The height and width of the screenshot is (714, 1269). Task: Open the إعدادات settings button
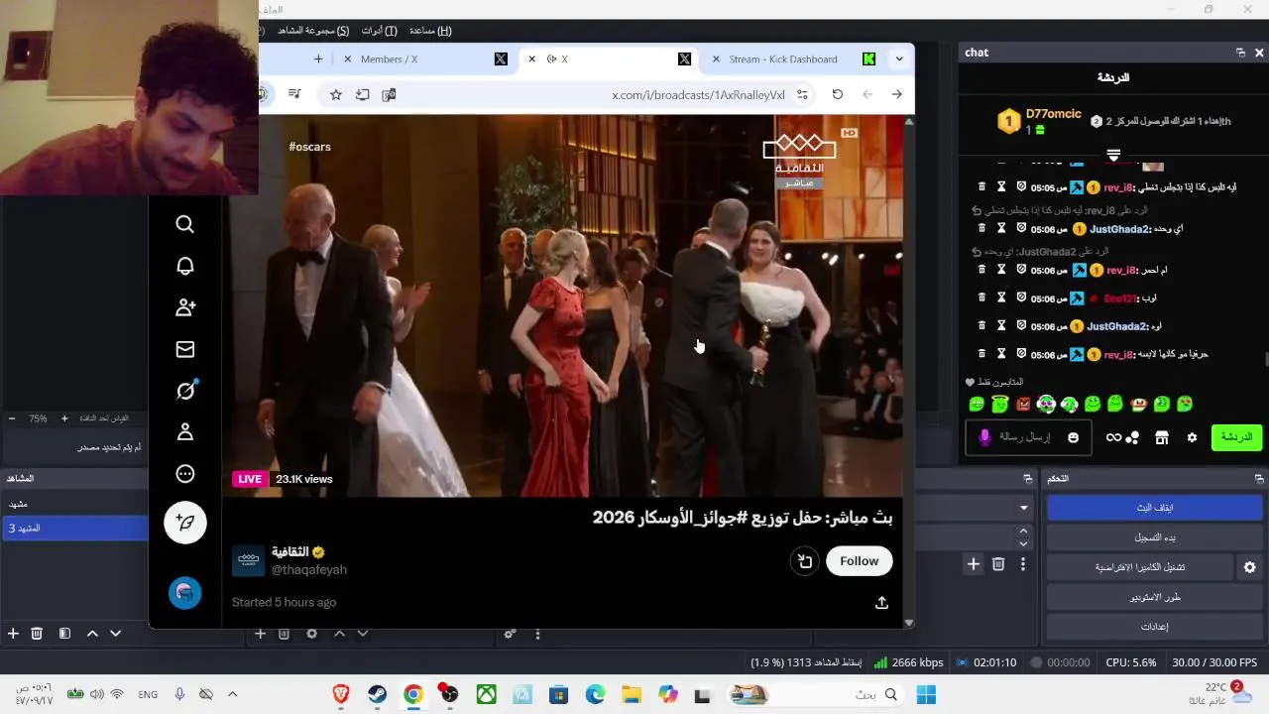[1154, 627]
